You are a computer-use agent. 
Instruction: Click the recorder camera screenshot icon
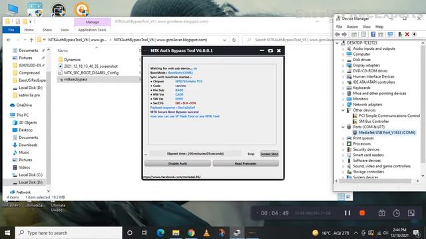[381, 213]
